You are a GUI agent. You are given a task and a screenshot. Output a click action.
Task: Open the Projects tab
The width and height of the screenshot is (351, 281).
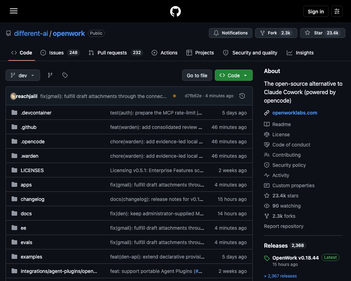point(200,53)
